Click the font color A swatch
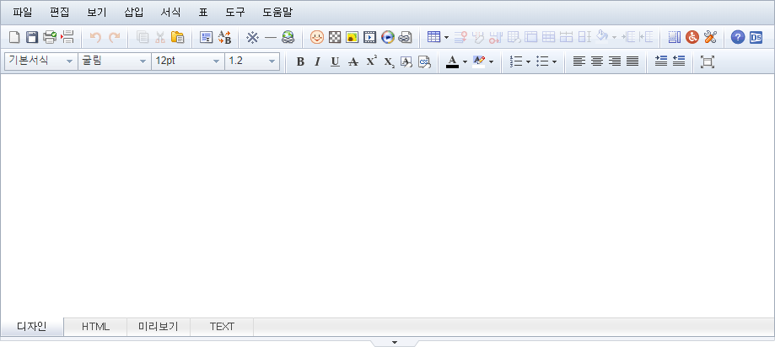The width and height of the screenshot is (775, 347). tap(452, 61)
